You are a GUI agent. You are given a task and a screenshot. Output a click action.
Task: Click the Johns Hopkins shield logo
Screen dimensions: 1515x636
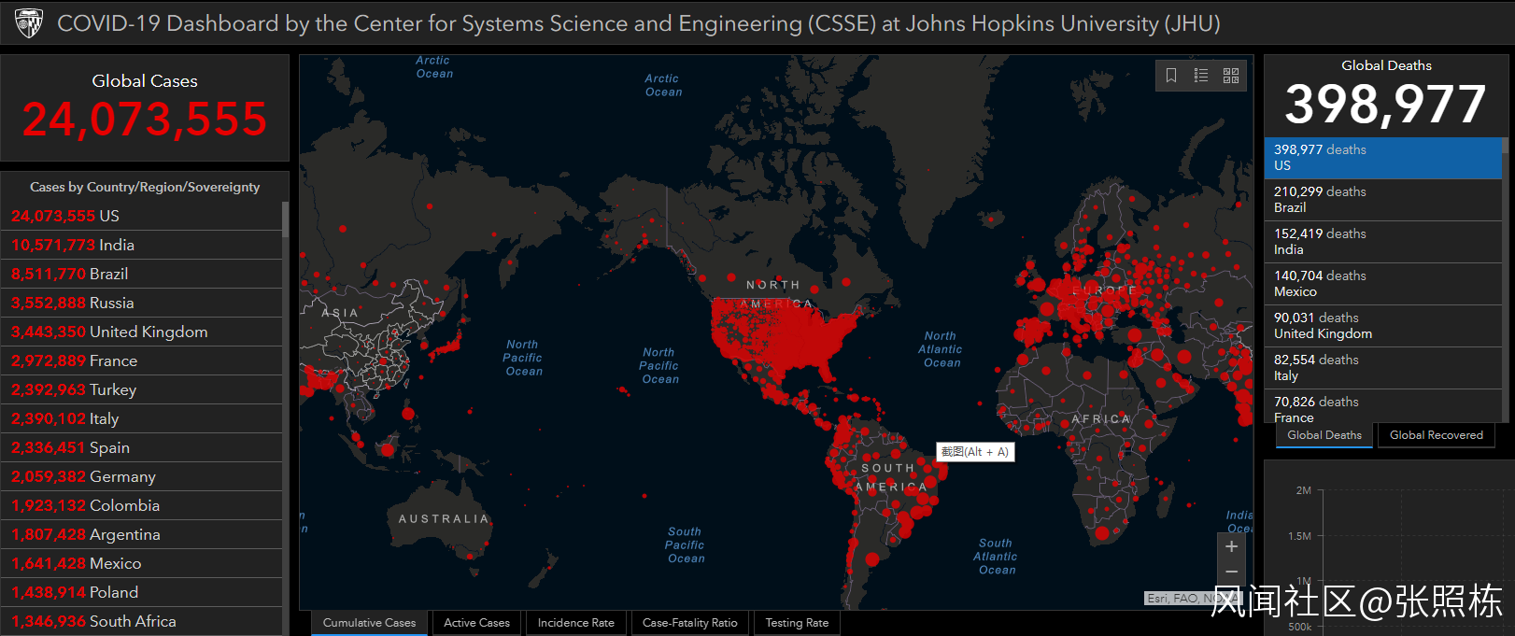tap(29, 23)
